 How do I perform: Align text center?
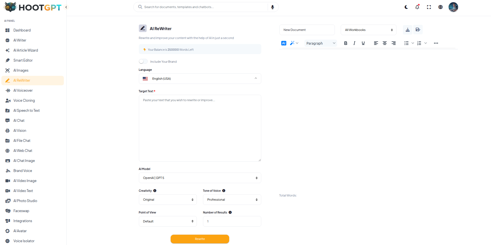point(385,43)
